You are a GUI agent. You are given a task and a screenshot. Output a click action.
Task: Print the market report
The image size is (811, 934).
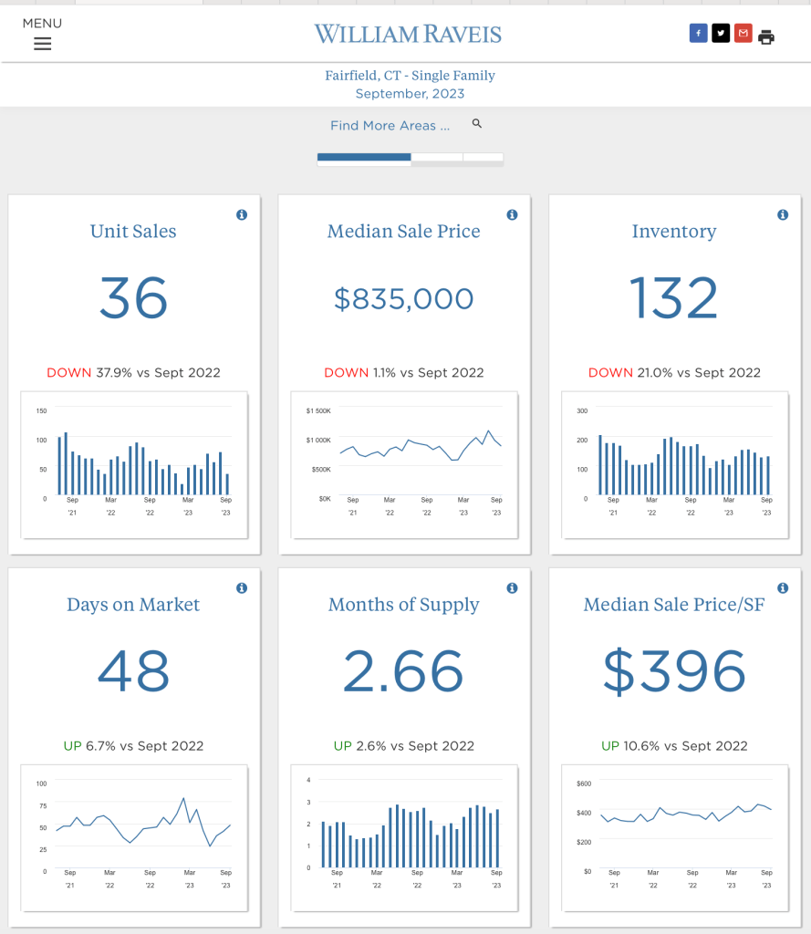[766, 36]
